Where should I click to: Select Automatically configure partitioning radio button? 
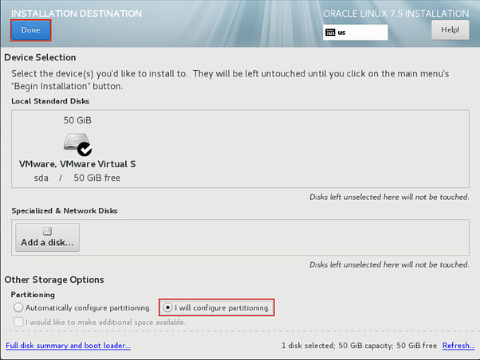pos(18,307)
